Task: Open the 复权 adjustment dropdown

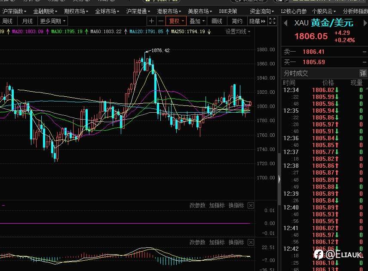Action: pyautogui.click(x=176, y=21)
